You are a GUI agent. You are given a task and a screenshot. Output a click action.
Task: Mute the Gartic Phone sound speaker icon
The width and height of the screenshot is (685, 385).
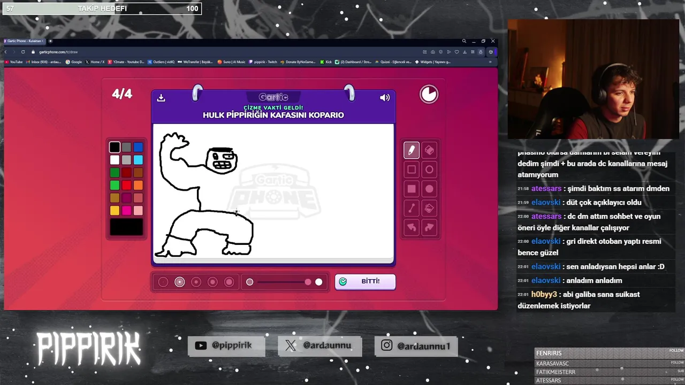385,98
